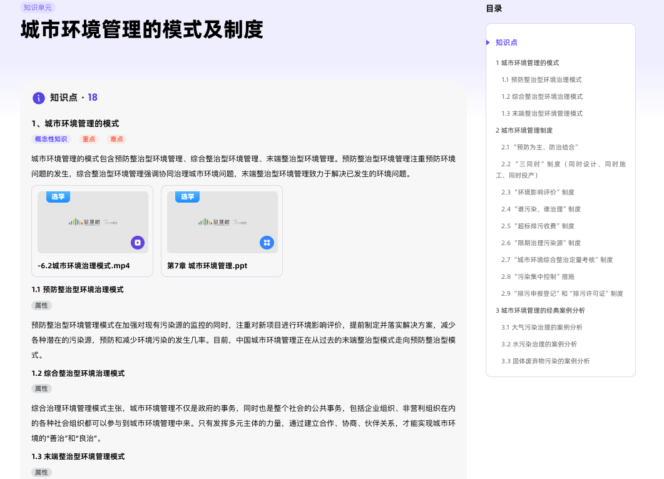Click the video play icon on the mp4 card
The height and width of the screenshot is (479, 664).
[138, 243]
